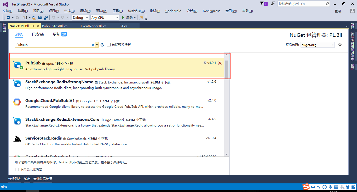Image resolution: width=357 pixels, height=192 pixels.
Task: Open the DevExpress menu
Action: tap(211, 11)
